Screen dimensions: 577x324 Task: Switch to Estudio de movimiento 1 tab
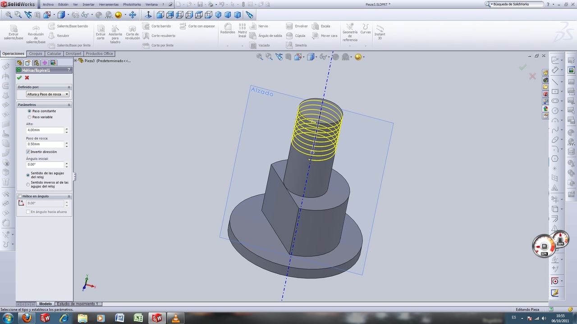click(78, 304)
